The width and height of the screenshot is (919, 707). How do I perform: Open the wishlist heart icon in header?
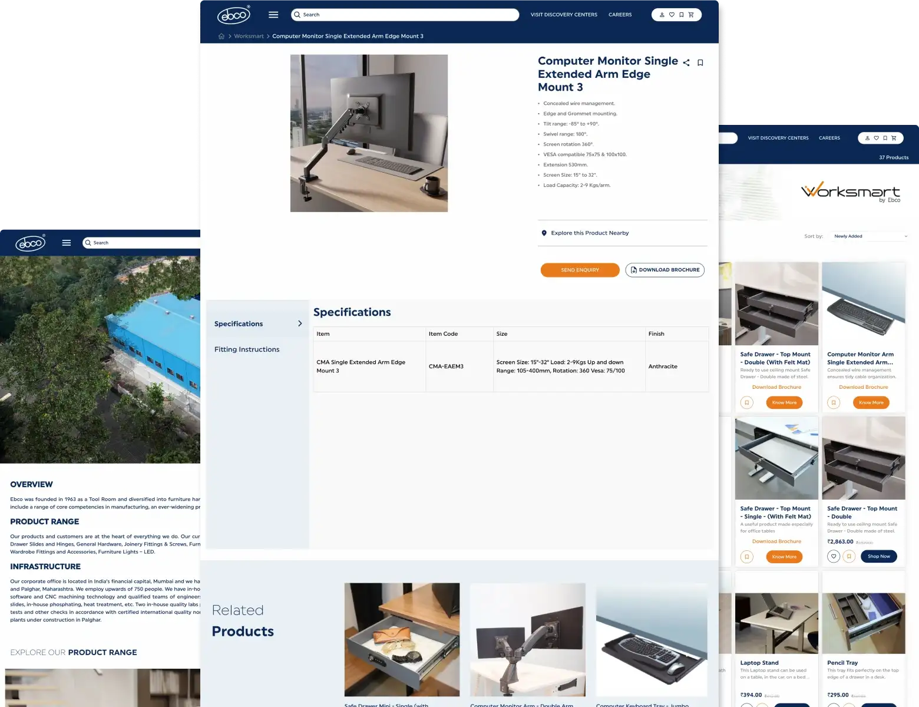click(x=672, y=15)
